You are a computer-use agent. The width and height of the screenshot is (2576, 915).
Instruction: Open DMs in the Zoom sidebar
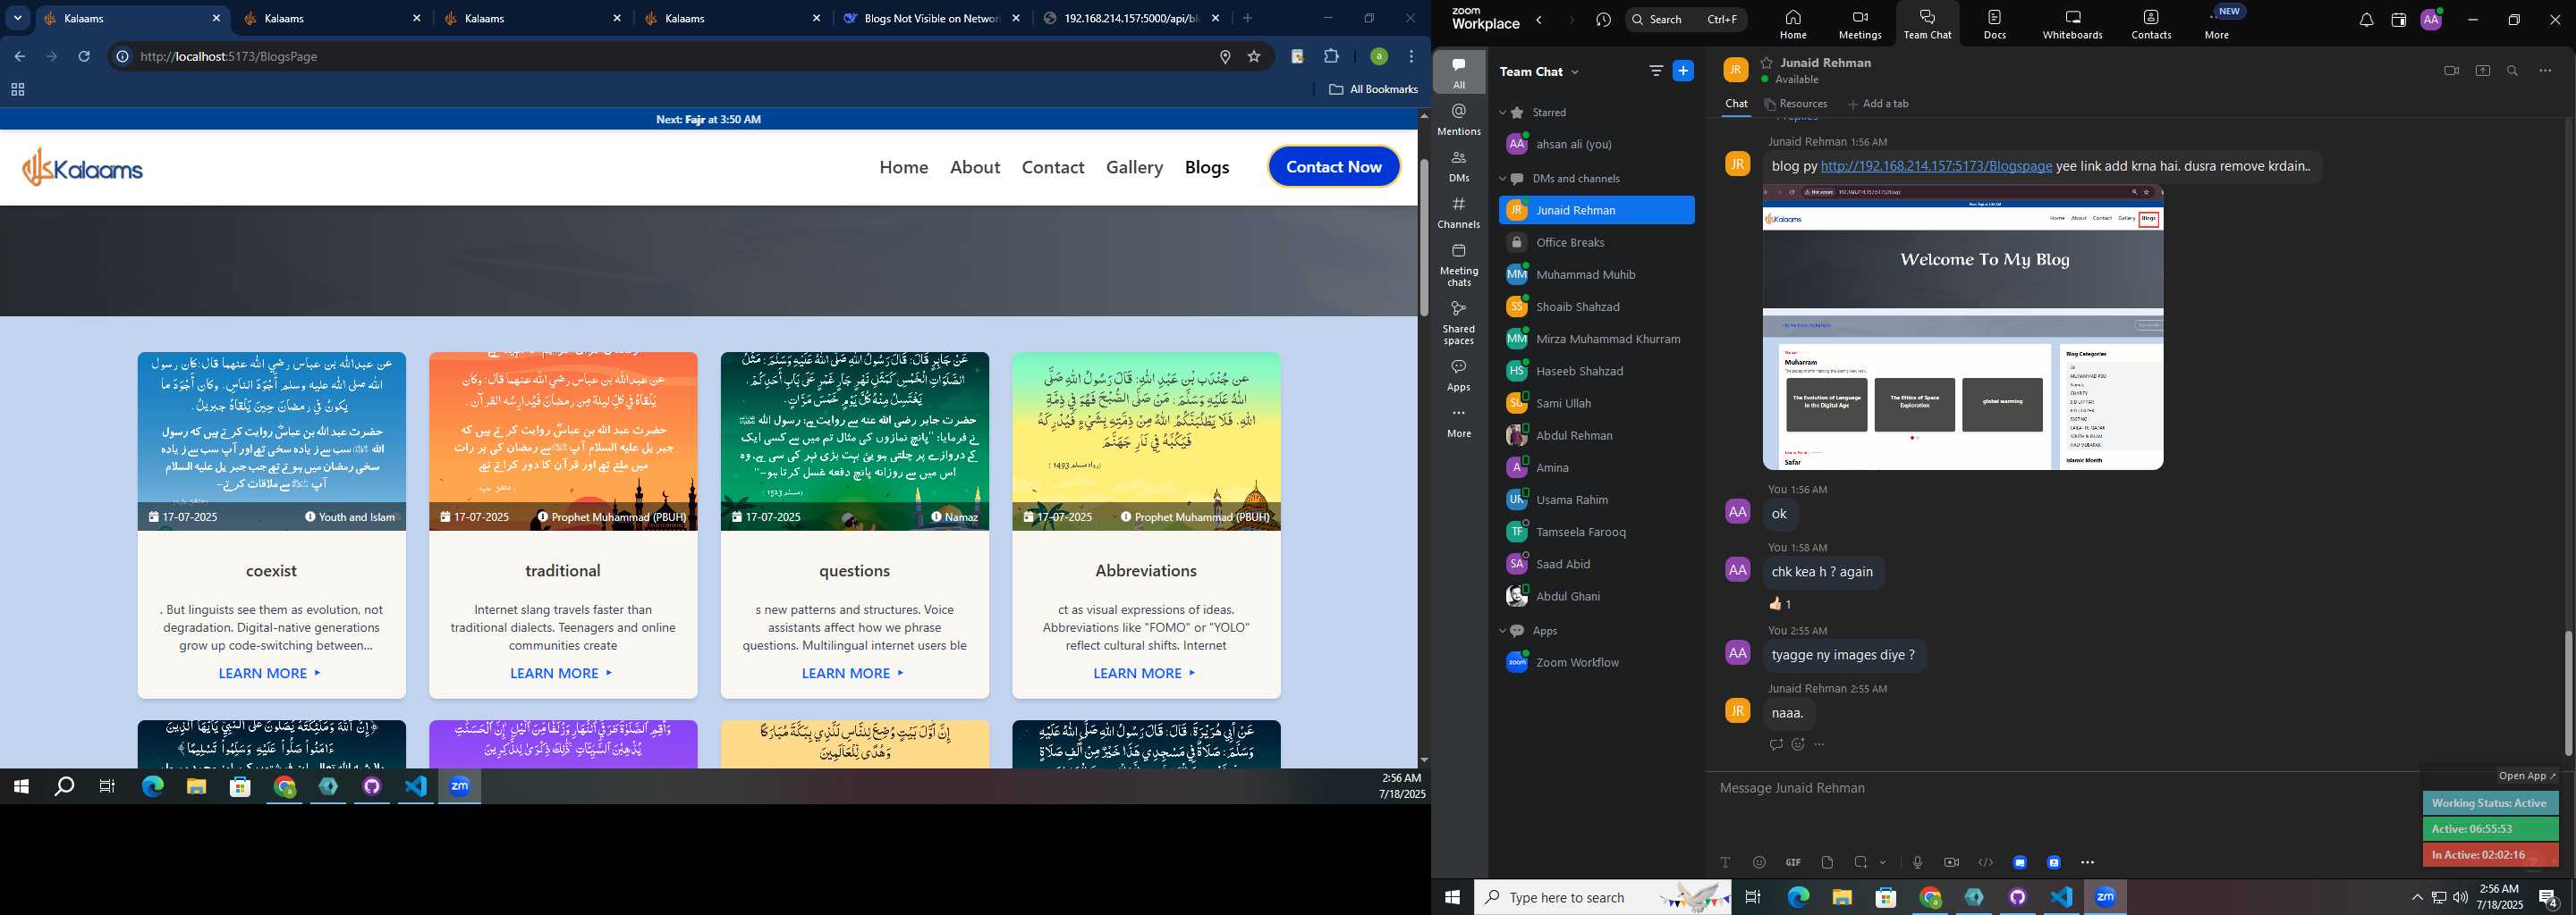click(x=1459, y=166)
